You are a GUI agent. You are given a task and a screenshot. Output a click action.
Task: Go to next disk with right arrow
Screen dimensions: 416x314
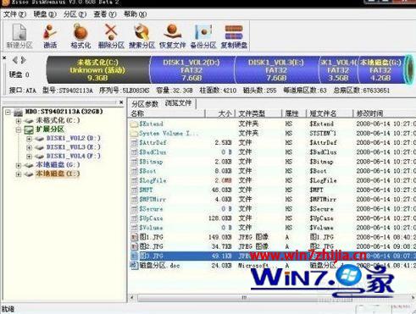tap(23, 60)
